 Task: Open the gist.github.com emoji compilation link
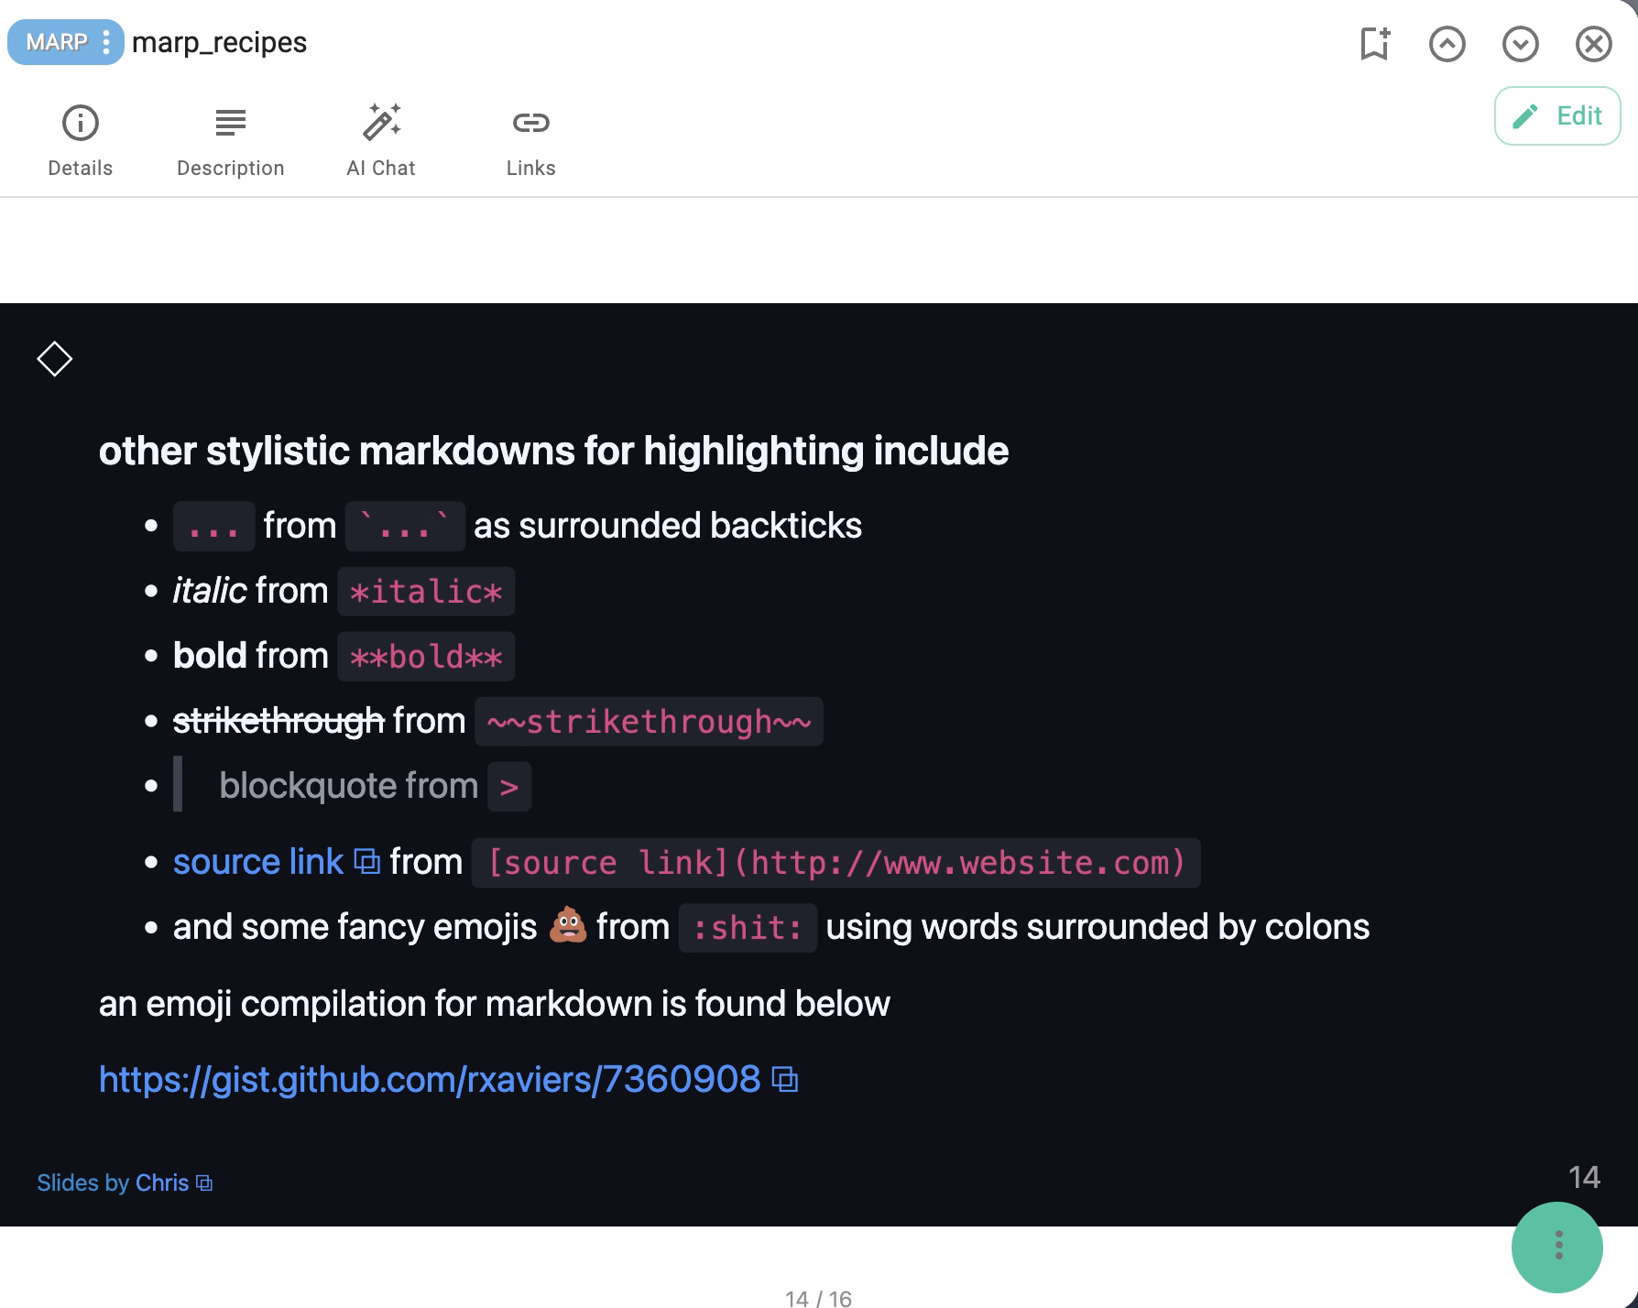430,1079
